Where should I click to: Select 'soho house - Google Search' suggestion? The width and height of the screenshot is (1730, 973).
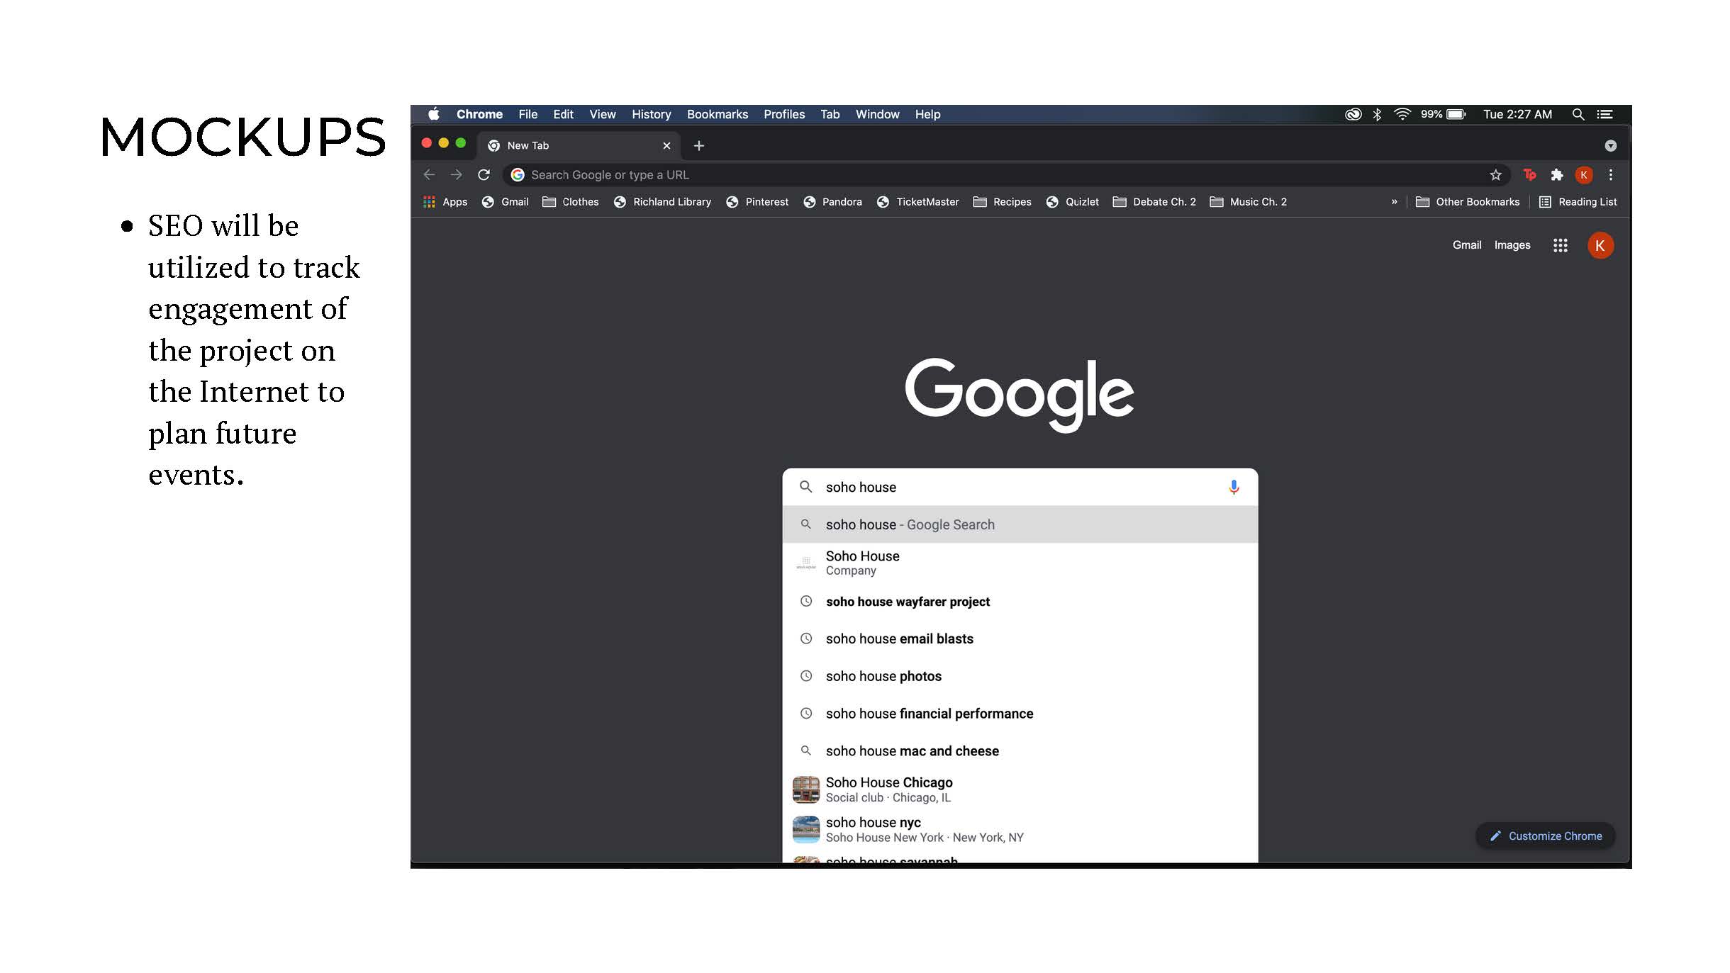(1020, 524)
